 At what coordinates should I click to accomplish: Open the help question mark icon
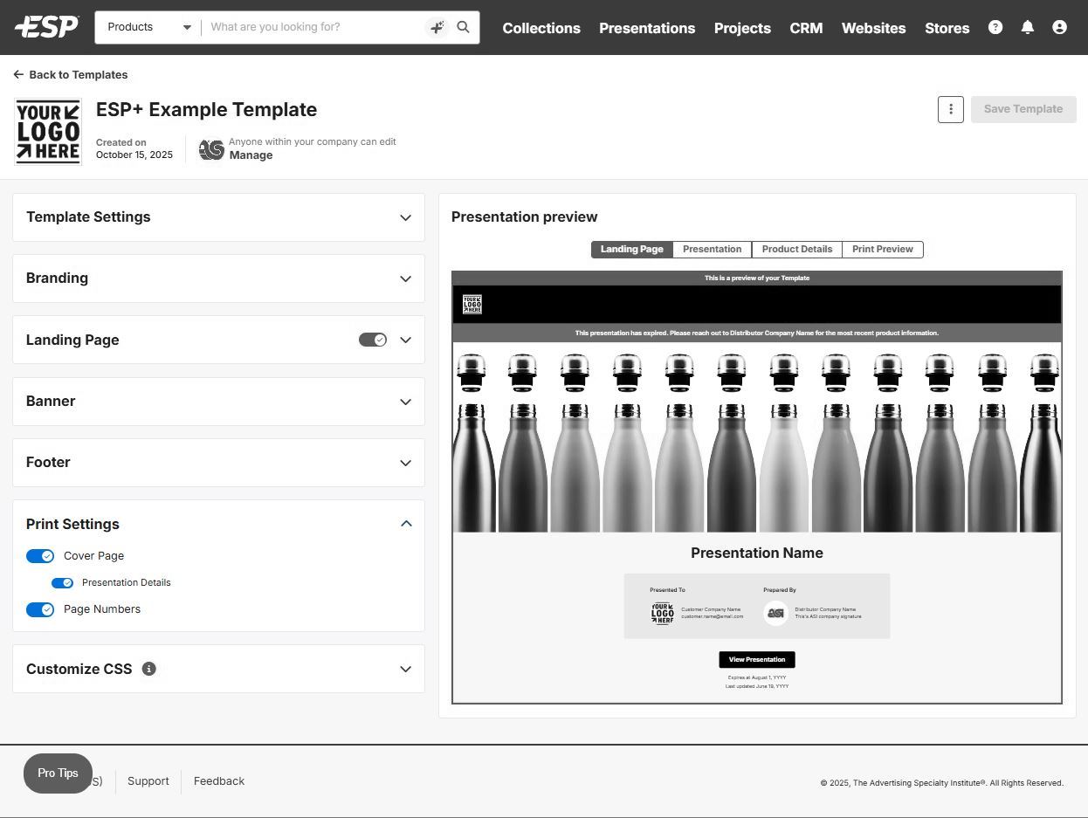click(x=995, y=27)
